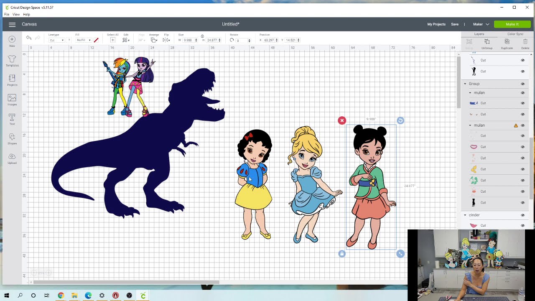Open the Flip dropdown
This screenshot has width=535, height=301.
pyautogui.click(x=166, y=40)
